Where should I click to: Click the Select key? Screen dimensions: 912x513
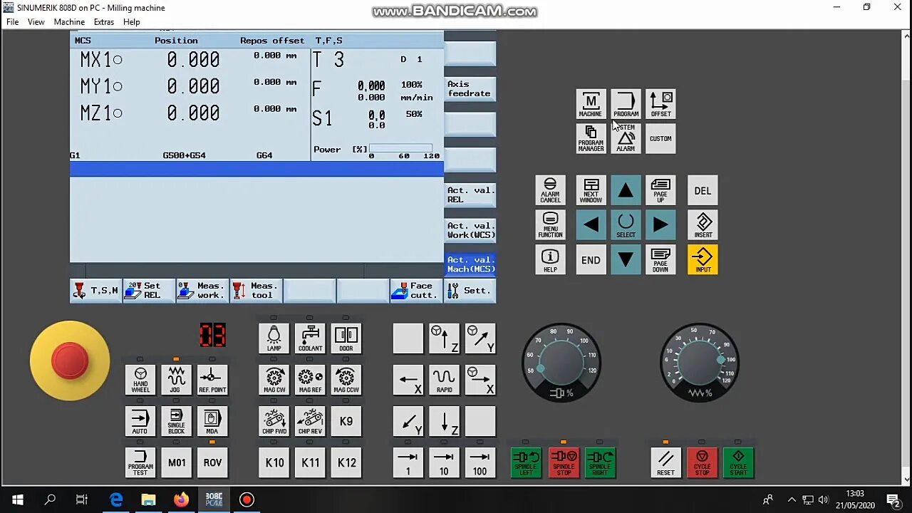(626, 225)
